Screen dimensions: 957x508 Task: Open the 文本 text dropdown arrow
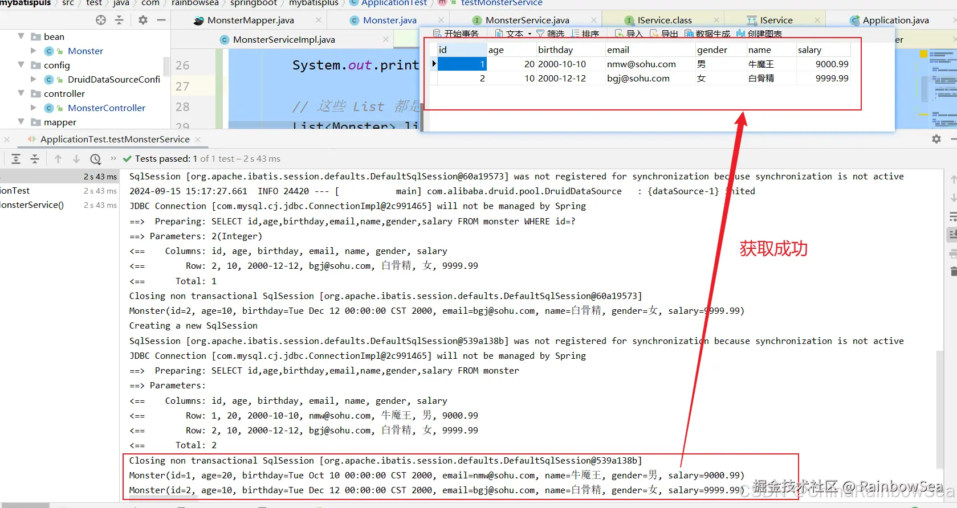click(x=530, y=34)
